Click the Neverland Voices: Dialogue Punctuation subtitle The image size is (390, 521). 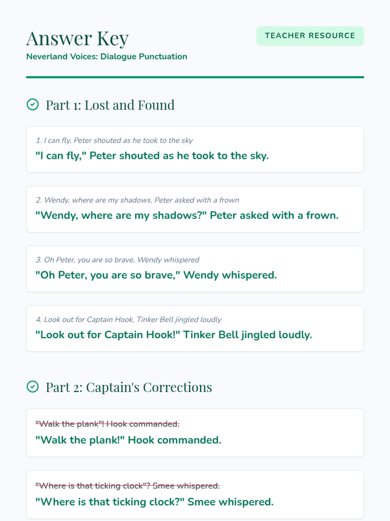(x=107, y=56)
